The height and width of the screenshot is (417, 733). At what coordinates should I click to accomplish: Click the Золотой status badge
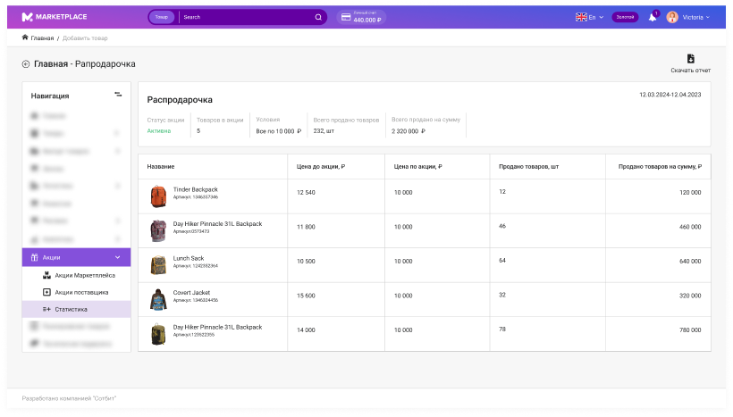(625, 17)
